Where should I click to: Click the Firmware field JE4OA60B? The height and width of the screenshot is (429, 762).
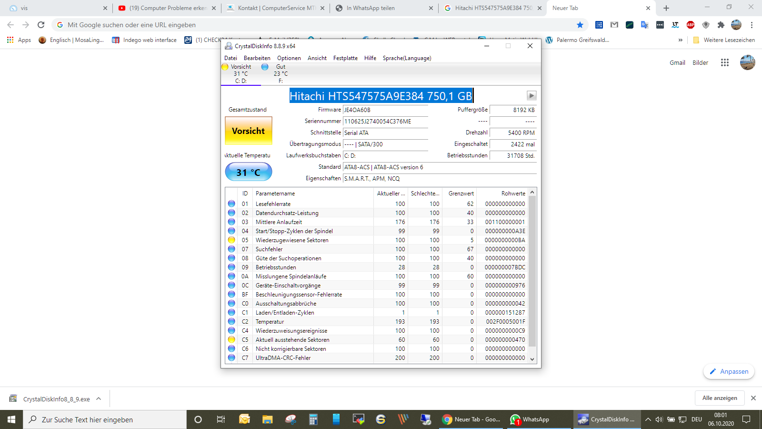[385, 110]
